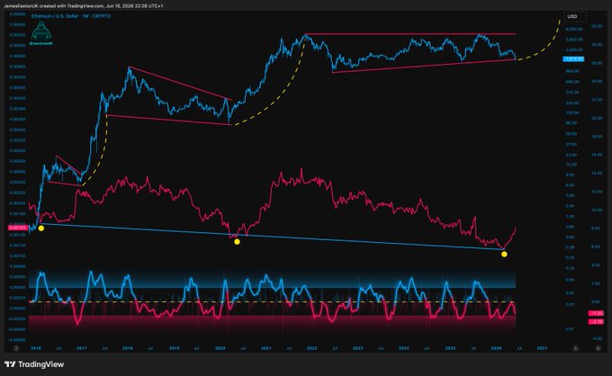Click the Ethereum / U.S. Dollar chart title

point(71,16)
